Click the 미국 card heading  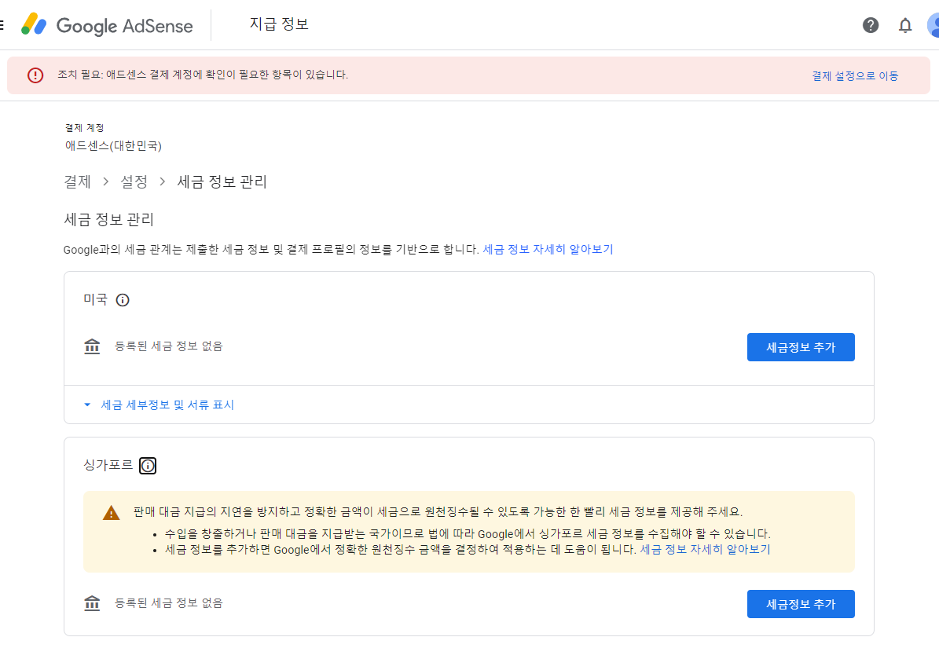tap(95, 299)
